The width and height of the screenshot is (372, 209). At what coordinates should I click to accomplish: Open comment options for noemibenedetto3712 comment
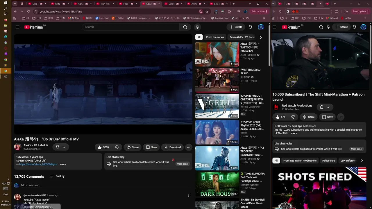pyautogui.click(x=189, y=195)
